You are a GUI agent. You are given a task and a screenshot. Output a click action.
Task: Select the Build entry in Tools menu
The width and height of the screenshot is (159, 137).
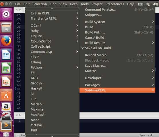coord(117,27)
